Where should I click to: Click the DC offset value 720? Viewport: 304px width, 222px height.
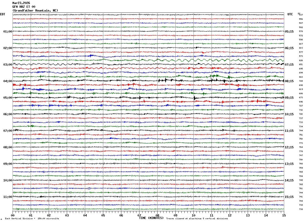point(301,114)
